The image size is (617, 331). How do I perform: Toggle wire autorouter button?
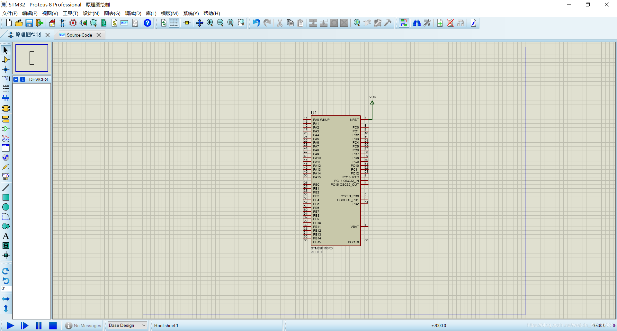point(404,23)
